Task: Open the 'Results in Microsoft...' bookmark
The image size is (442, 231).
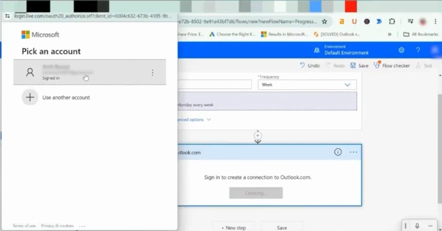Action: click(285, 34)
